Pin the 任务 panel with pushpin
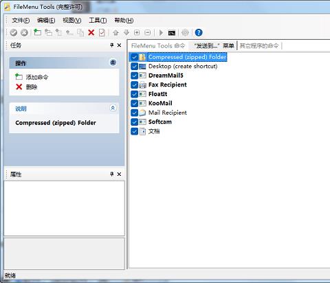330x283 pixels. (x=112, y=45)
